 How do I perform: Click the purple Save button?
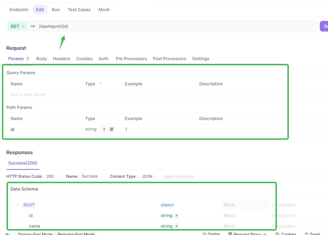(x=324, y=26)
